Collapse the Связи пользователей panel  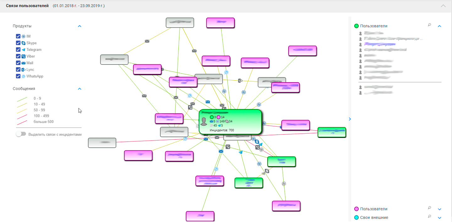(x=443, y=6)
